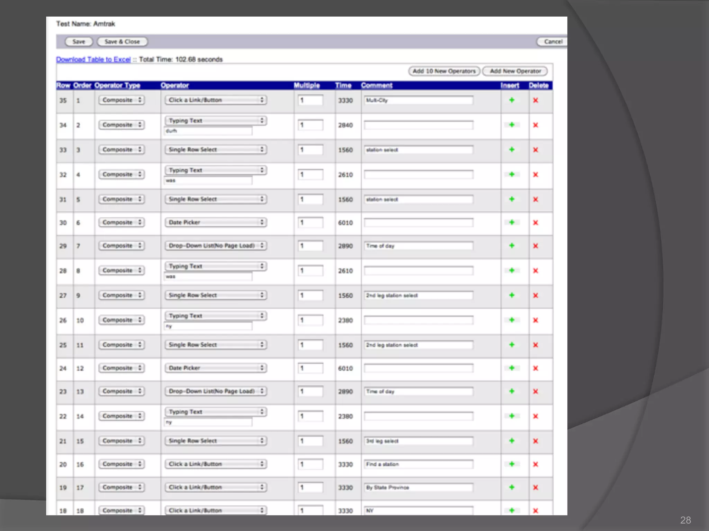Click comment field containing 'Multi-City'

click(418, 100)
